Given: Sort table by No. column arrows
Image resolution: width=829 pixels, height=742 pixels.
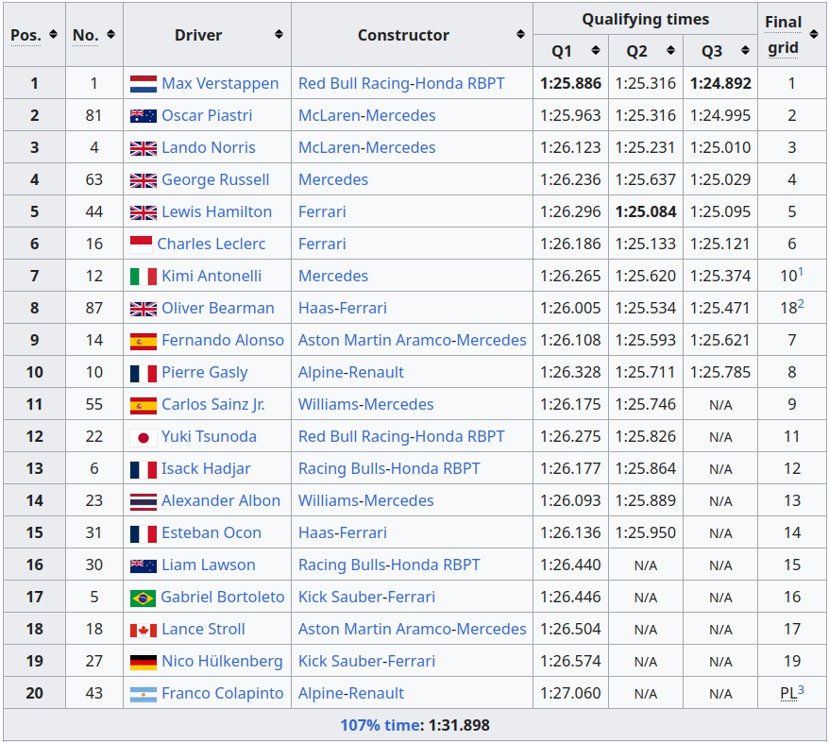Looking at the screenshot, I should tap(110, 34).
